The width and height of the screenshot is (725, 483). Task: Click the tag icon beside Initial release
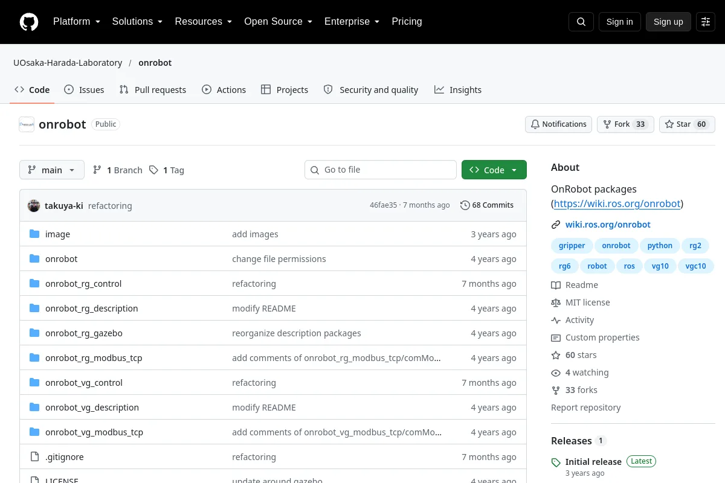[x=556, y=462]
